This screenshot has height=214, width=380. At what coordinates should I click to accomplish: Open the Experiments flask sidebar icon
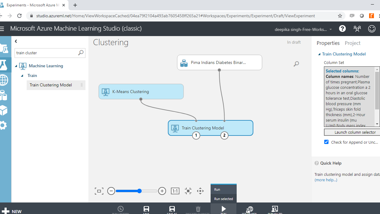(4, 65)
